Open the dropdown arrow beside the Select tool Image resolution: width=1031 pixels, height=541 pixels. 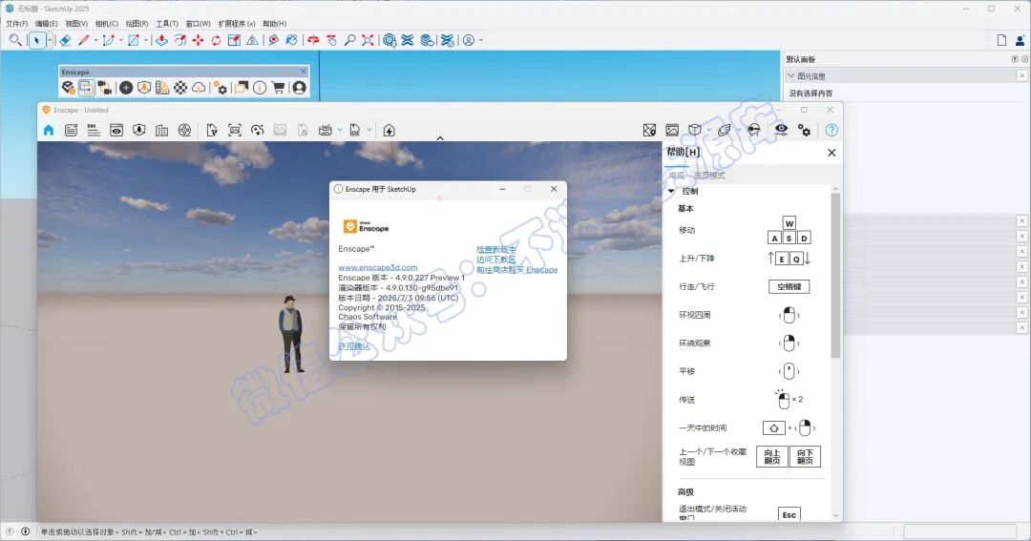coord(50,41)
